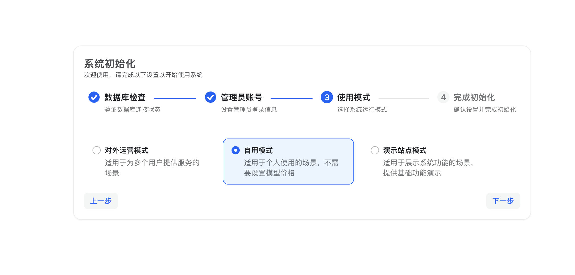The height and width of the screenshot is (275, 575).
Task: Click the 演示站点模式 option label
Action: pos(405,150)
